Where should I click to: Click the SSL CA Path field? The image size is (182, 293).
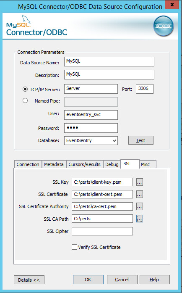[102, 219]
